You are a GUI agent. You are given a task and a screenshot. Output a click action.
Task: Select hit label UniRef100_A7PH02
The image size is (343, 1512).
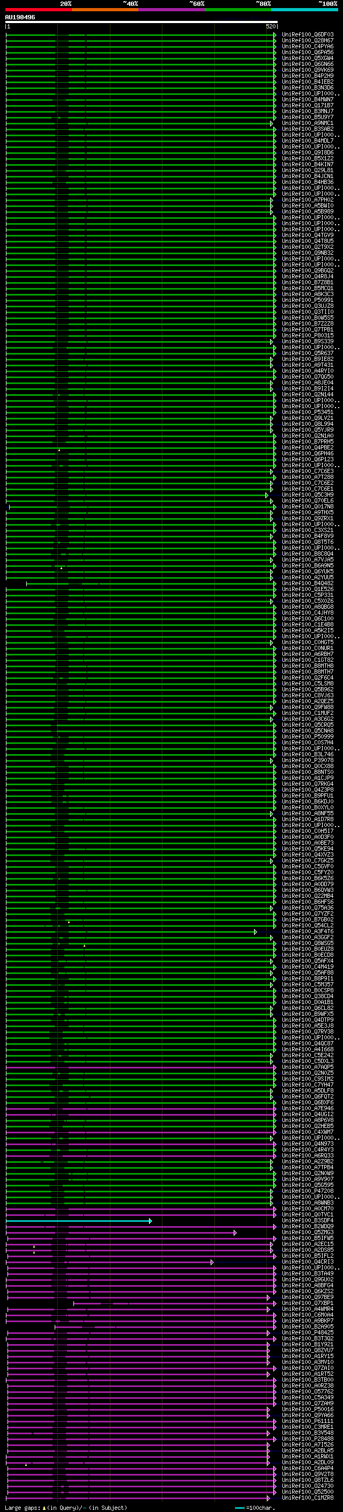[x=308, y=200]
